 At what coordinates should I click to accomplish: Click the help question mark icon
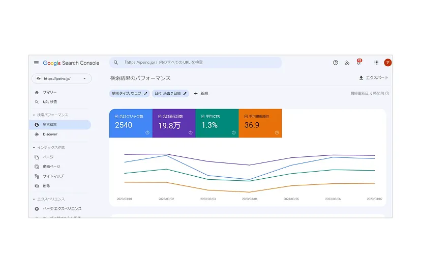click(336, 63)
